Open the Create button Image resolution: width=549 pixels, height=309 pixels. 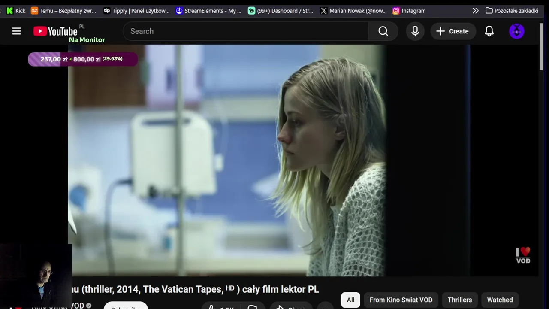(452, 31)
